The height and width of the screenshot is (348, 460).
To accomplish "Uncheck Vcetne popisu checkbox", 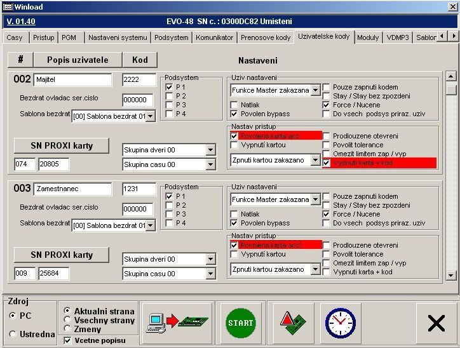I will coord(68,341).
